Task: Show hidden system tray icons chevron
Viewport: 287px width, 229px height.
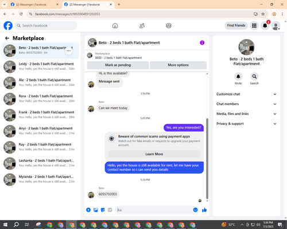Action: click(x=242, y=224)
